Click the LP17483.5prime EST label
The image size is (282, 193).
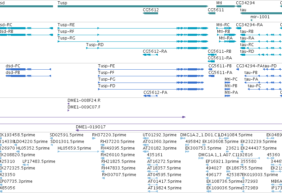pyautogui.click(x=39, y=161)
